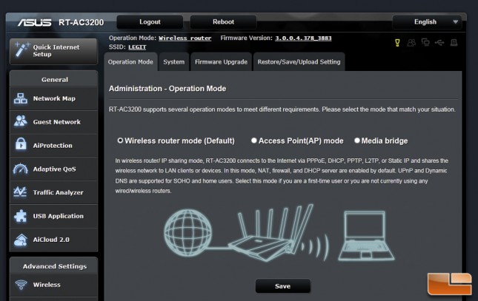Switch to the Operation Mode tab

tap(130, 62)
